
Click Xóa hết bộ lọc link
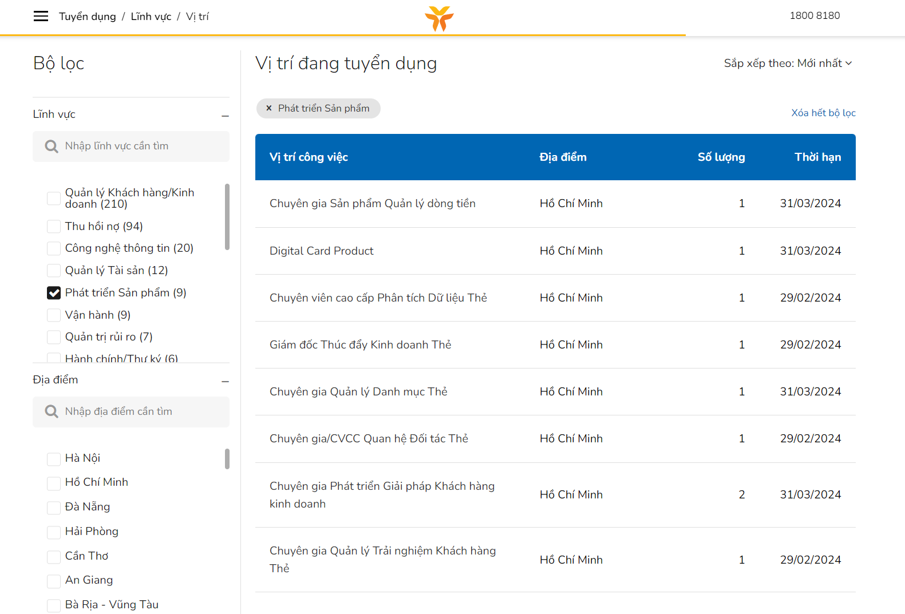click(x=823, y=113)
